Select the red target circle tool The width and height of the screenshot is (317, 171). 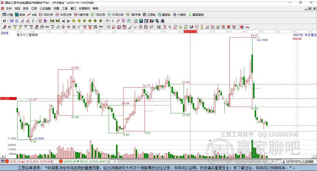[63, 27]
